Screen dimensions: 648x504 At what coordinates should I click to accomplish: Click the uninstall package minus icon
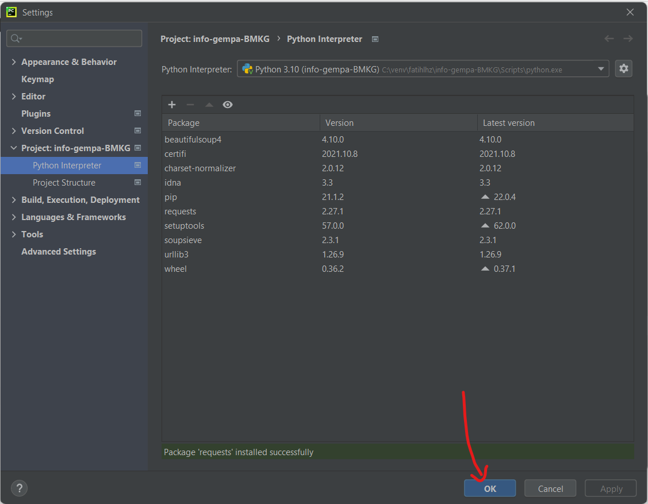click(190, 105)
